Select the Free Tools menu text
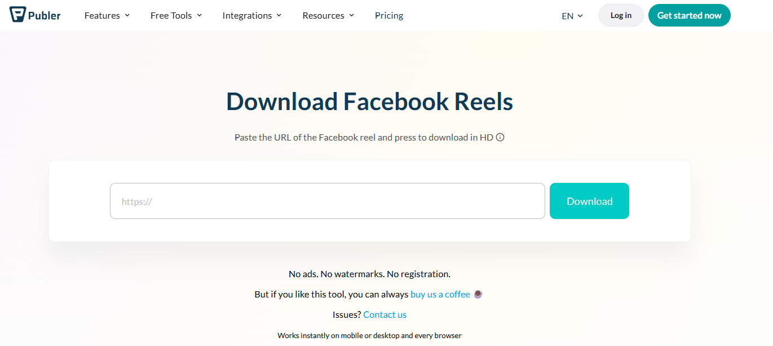 (171, 16)
